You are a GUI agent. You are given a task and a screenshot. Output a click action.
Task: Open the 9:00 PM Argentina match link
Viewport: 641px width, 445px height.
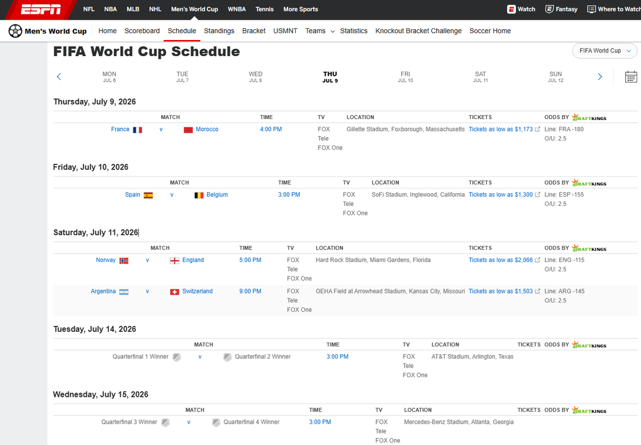pos(251,291)
